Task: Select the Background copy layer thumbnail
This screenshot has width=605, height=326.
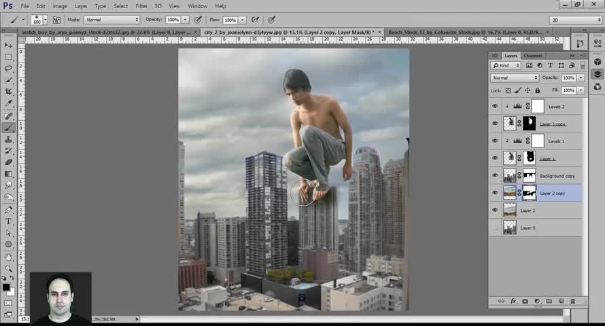Action: 510,176
